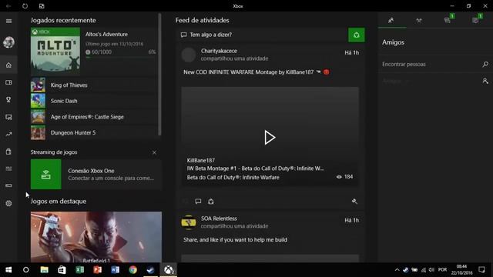Open the Store bag icon in sidebar
493x277 pixels.
point(8,152)
